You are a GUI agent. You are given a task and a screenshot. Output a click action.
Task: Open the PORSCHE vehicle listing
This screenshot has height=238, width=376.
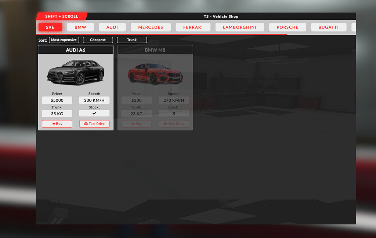point(288,27)
